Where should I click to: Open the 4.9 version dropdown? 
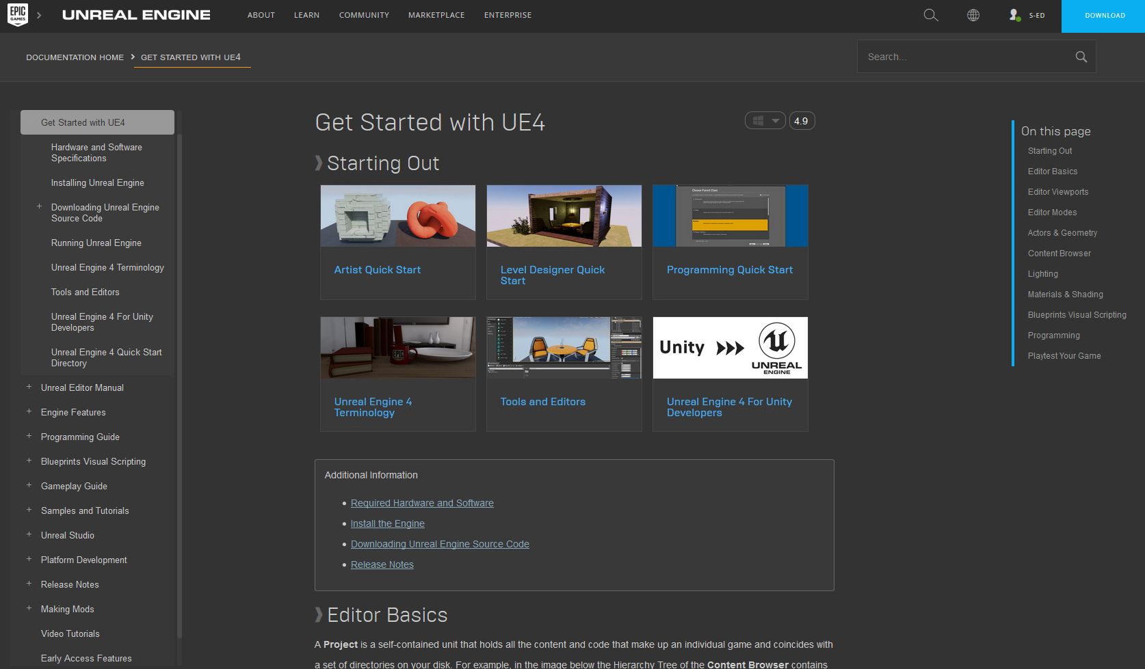point(800,120)
